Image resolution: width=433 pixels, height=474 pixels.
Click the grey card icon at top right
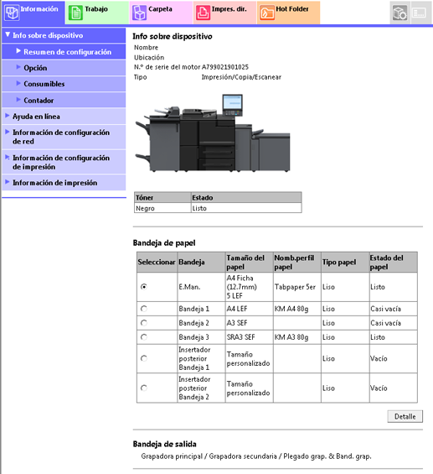pyautogui.click(x=420, y=13)
